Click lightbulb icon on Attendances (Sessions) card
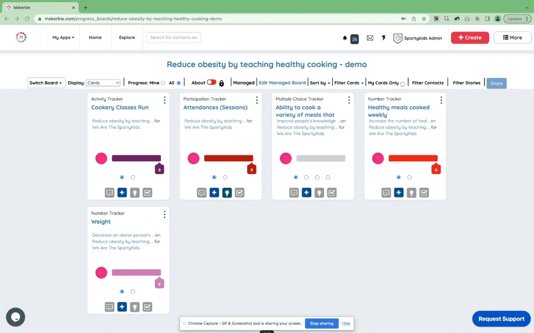 point(227,193)
